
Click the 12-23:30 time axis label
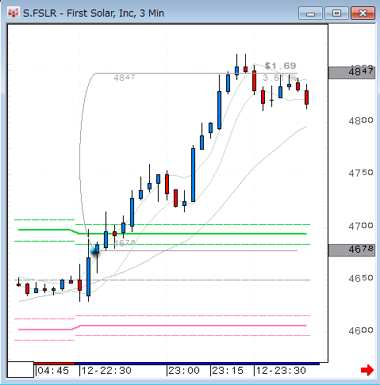pos(281,371)
